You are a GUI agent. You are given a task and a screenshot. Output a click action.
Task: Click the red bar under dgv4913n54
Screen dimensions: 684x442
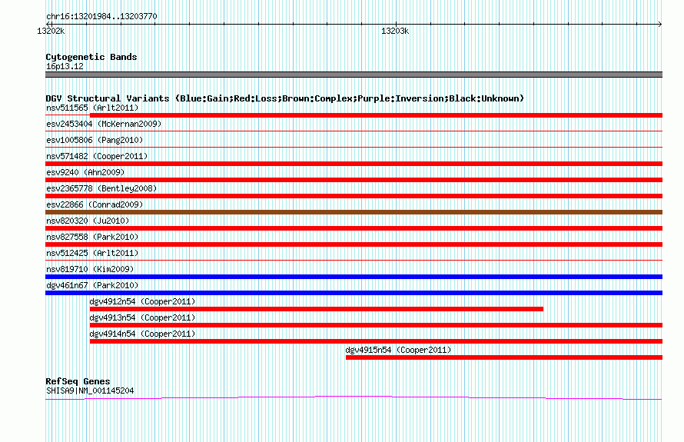pyautogui.click(x=376, y=325)
